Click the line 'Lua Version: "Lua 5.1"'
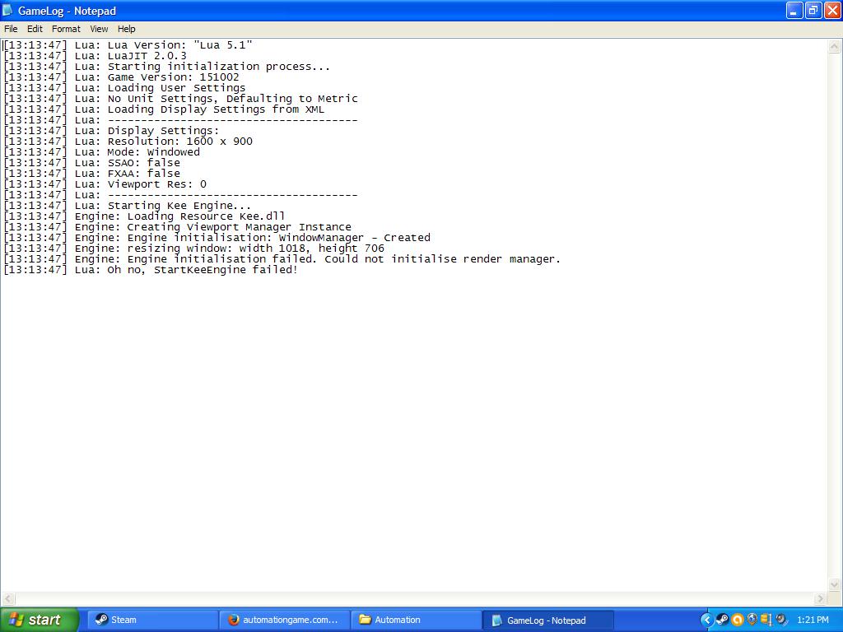 128,45
